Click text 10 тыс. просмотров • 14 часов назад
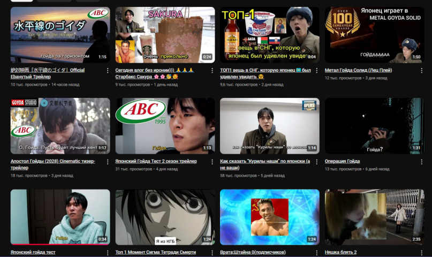 [x=45, y=85]
